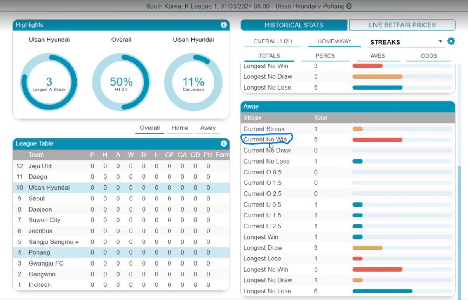Click the Current O 0.5 label
This screenshot has width=468, height=300.
[x=263, y=172]
